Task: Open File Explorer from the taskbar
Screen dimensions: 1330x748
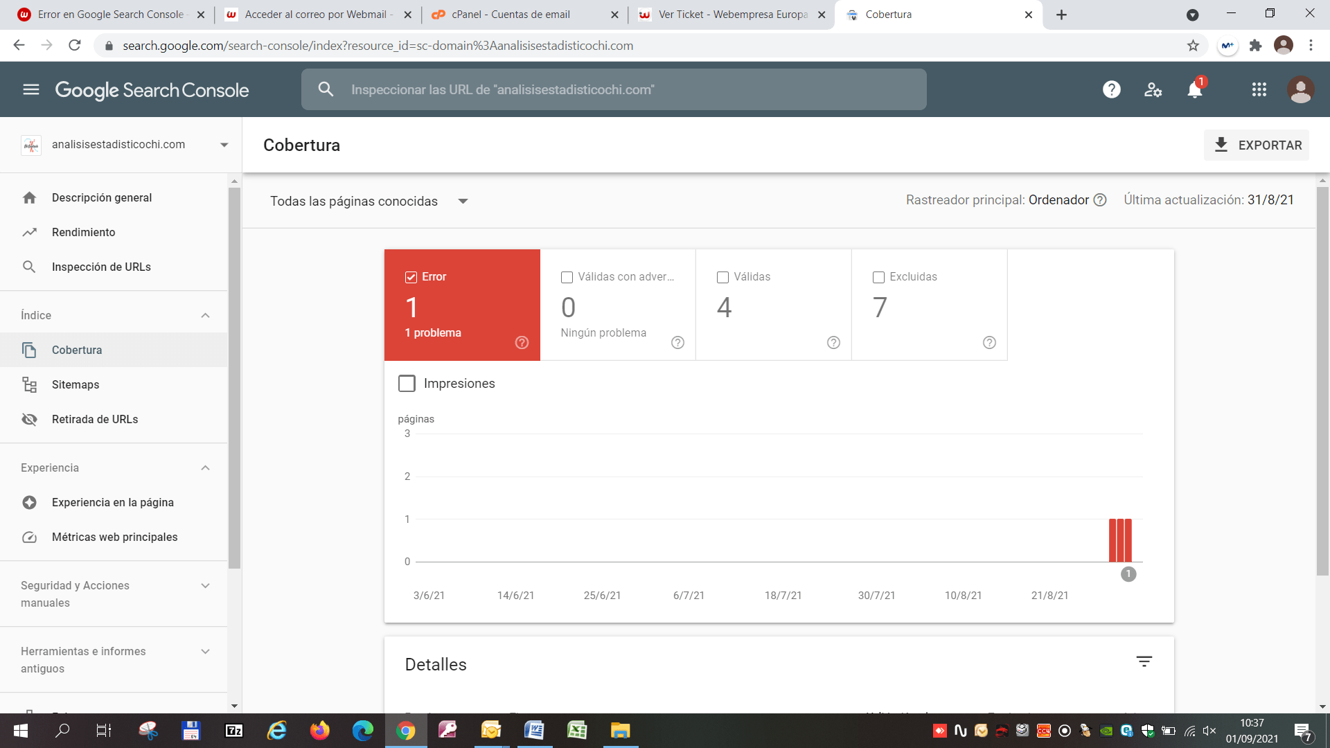Action: coord(620,731)
